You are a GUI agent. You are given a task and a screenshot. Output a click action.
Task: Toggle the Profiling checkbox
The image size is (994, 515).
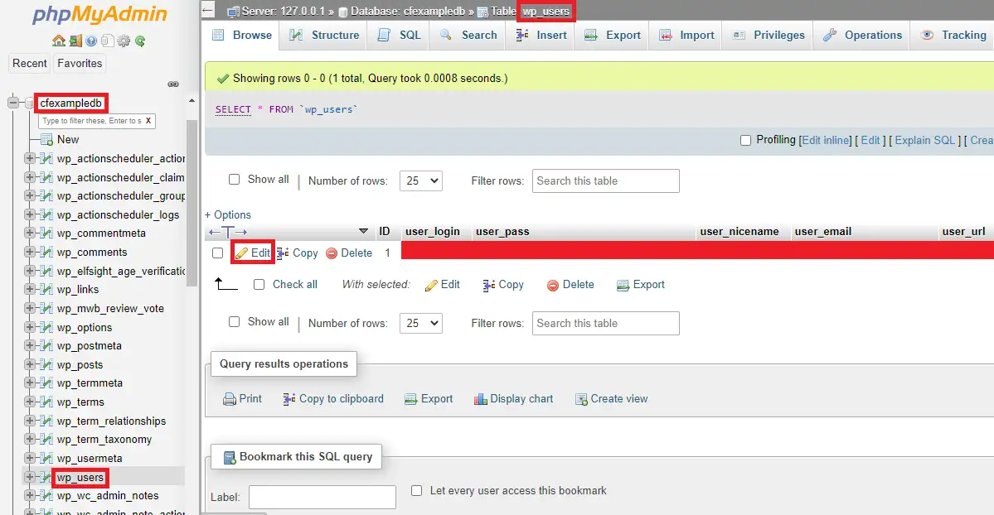point(745,141)
